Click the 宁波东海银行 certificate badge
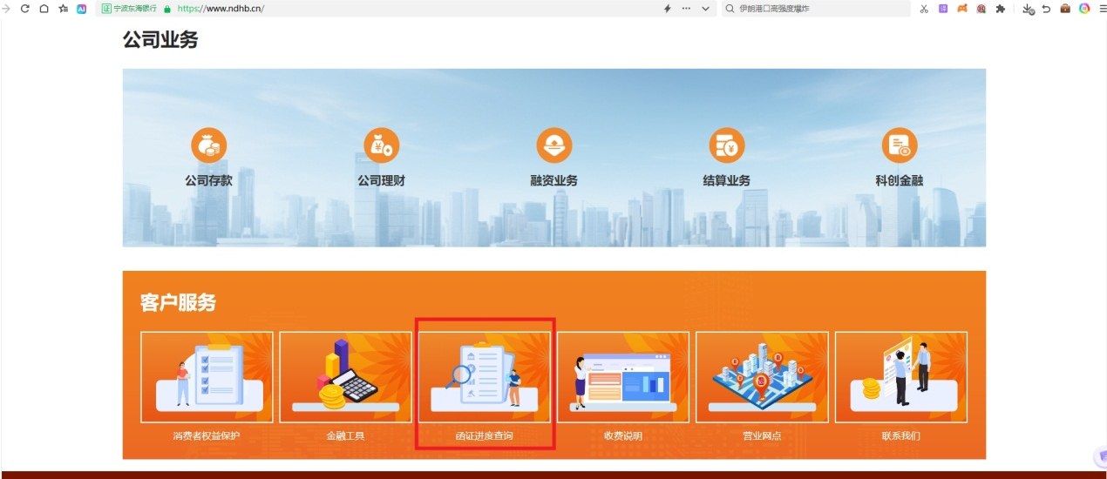The height and width of the screenshot is (479, 1107). [130, 9]
